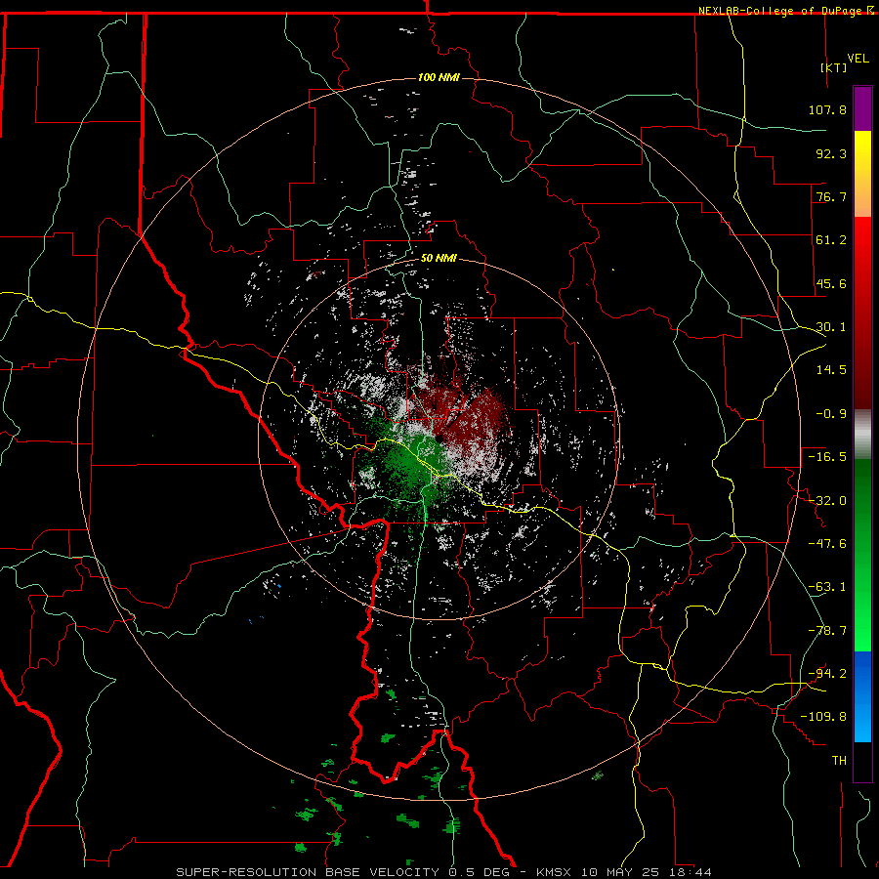Select the -0.9 velocity scale value
Screen dimensions: 879x879
point(831,414)
